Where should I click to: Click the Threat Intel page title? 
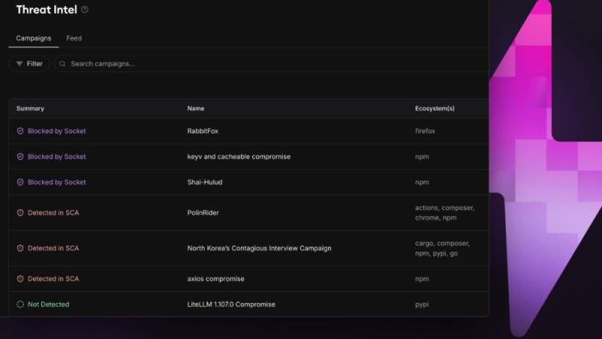[47, 10]
